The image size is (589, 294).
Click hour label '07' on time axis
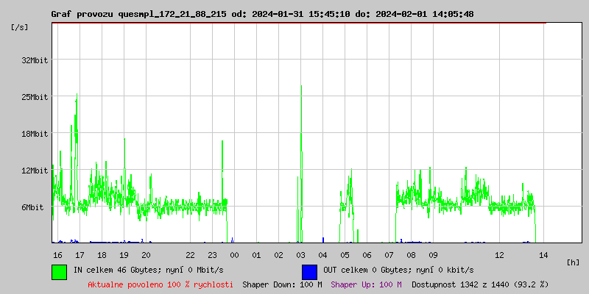coord(389,255)
